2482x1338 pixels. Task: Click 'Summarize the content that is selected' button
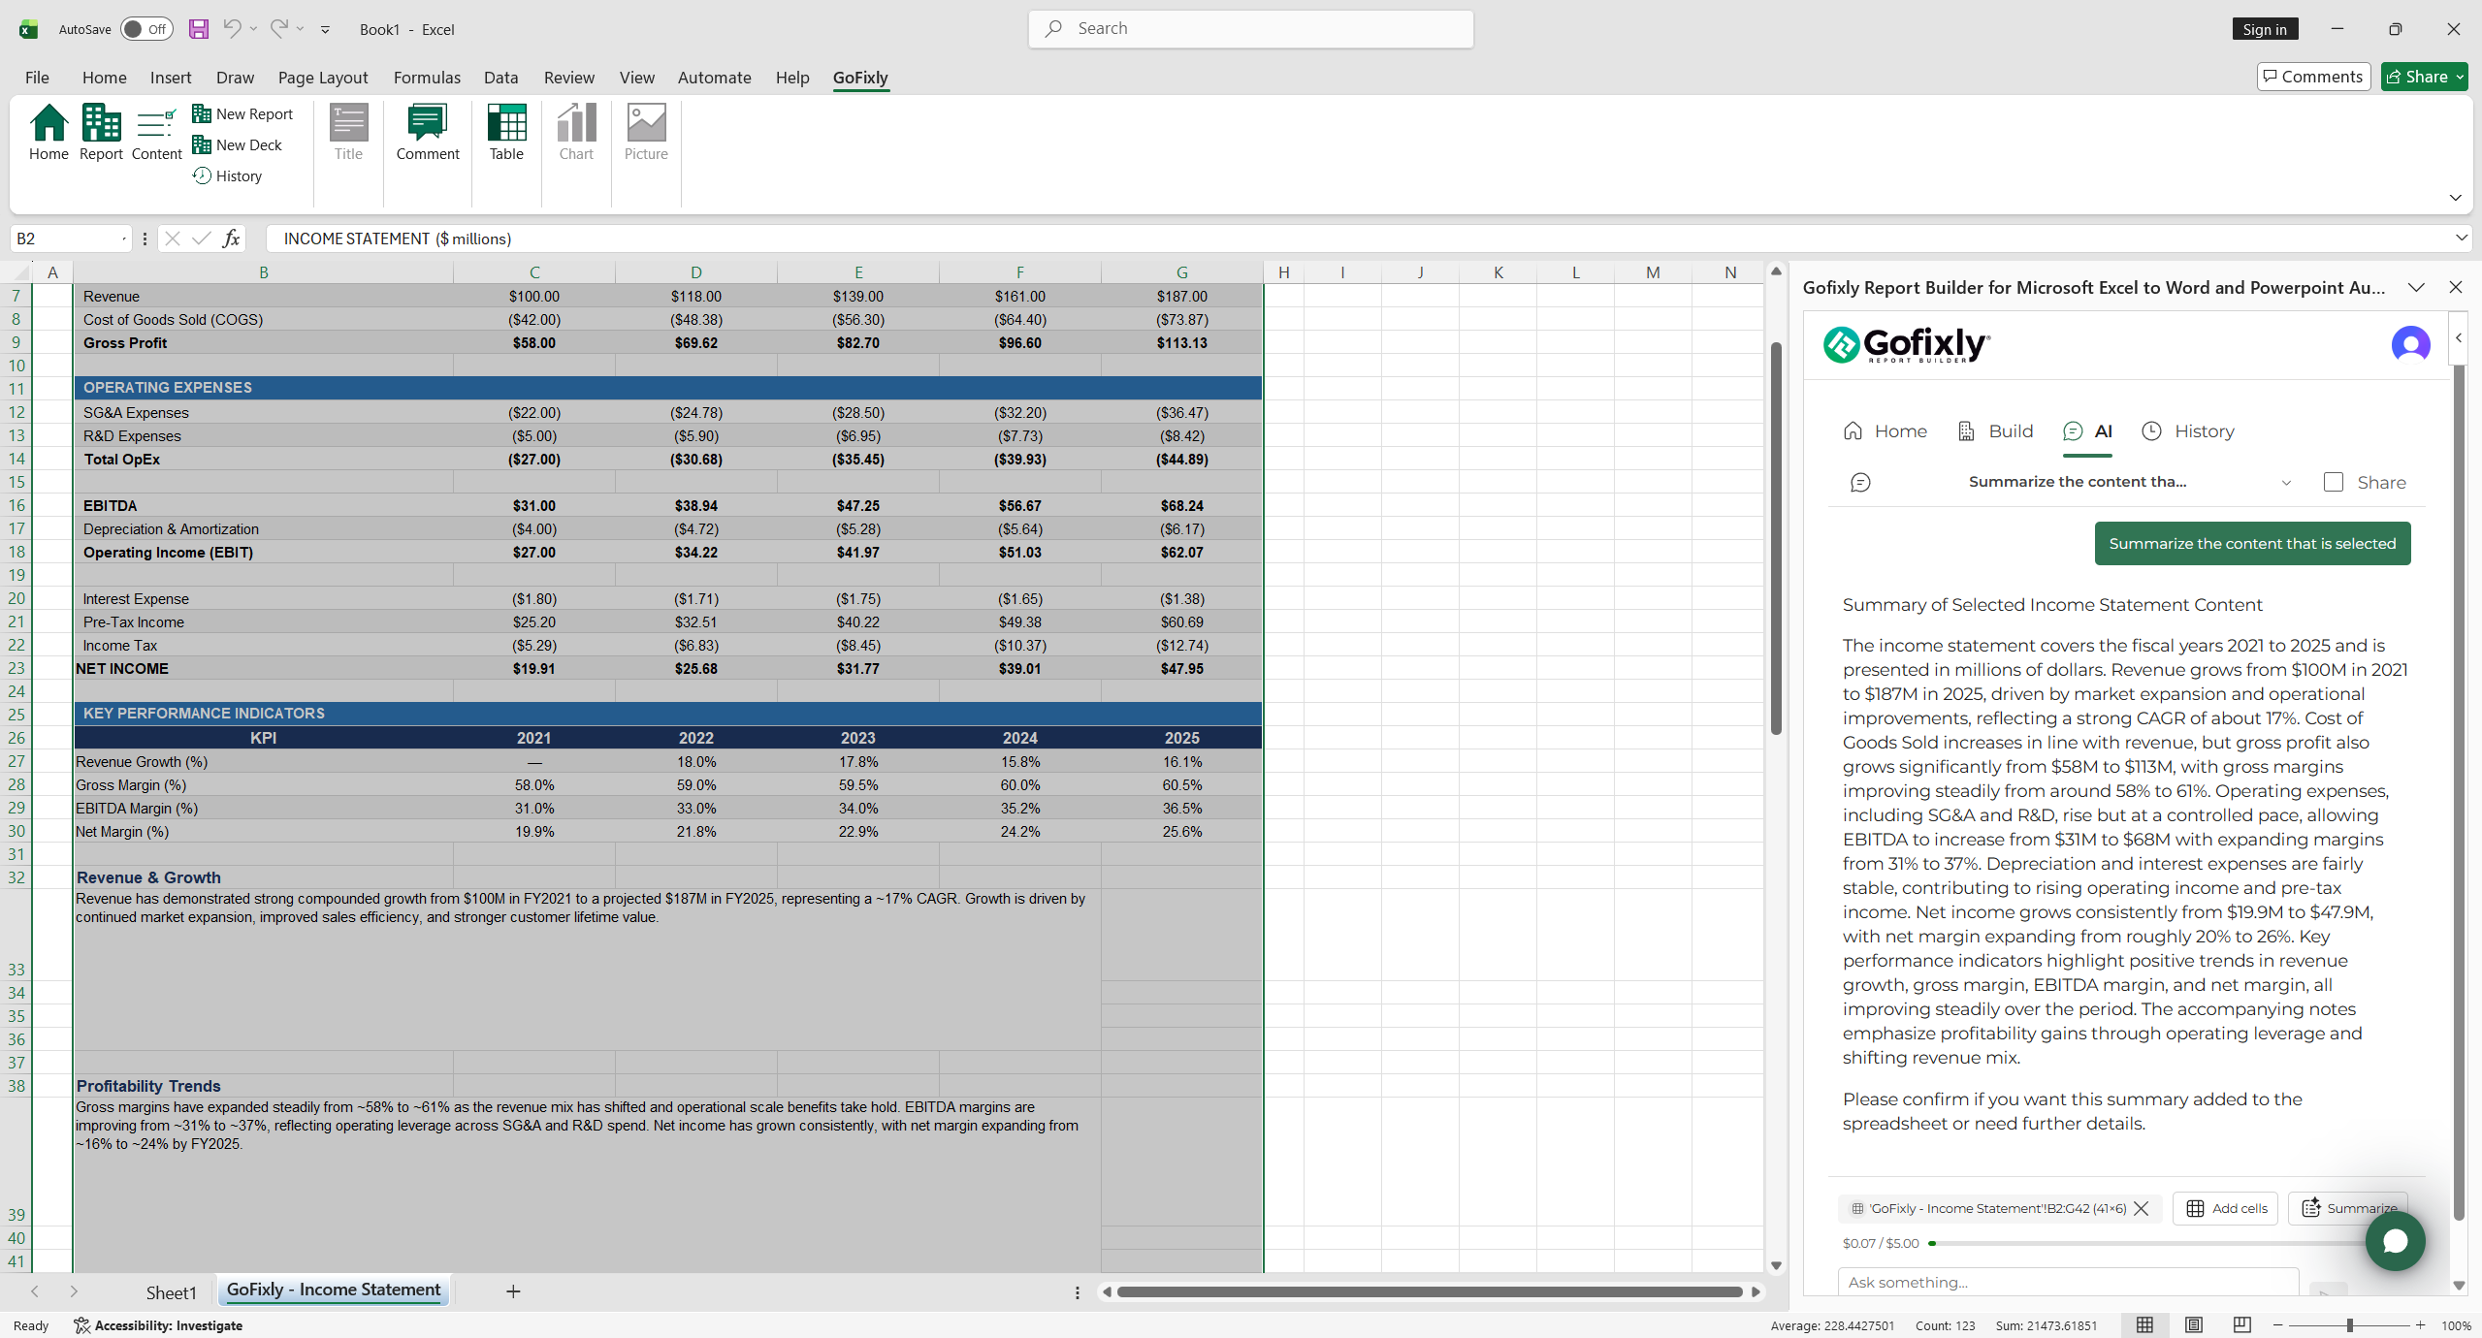pyautogui.click(x=2252, y=544)
